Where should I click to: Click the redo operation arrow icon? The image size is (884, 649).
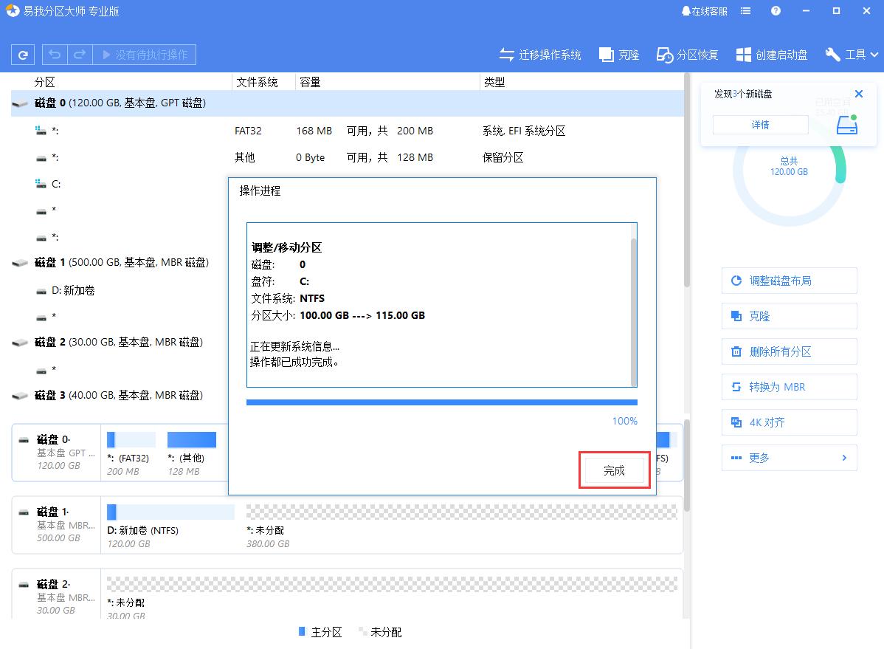tap(78, 55)
